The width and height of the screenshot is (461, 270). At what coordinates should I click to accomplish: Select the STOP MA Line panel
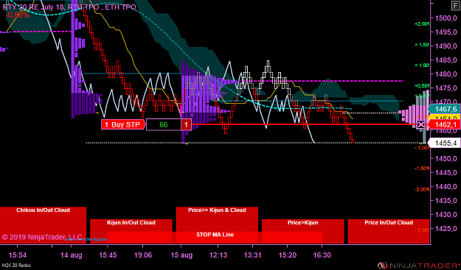click(x=215, y=237)
